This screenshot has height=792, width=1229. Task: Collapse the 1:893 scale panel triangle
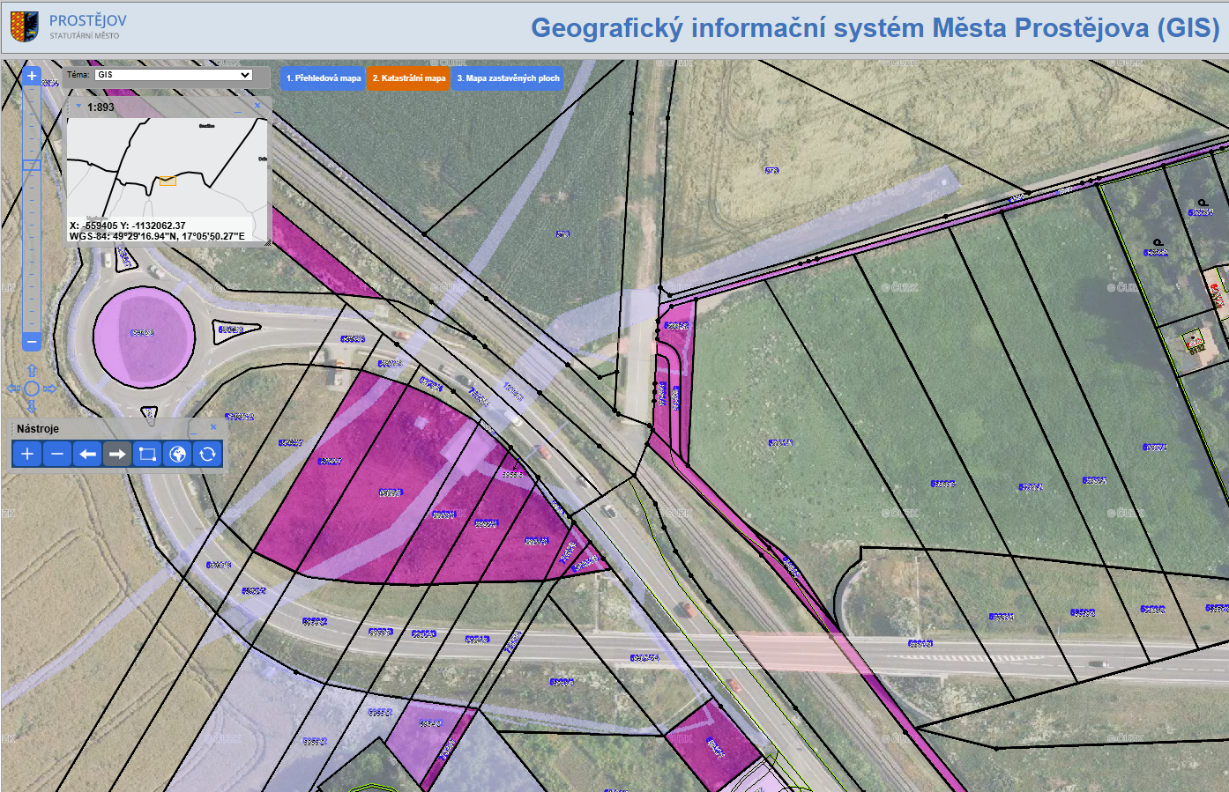[x=78, y=107]
